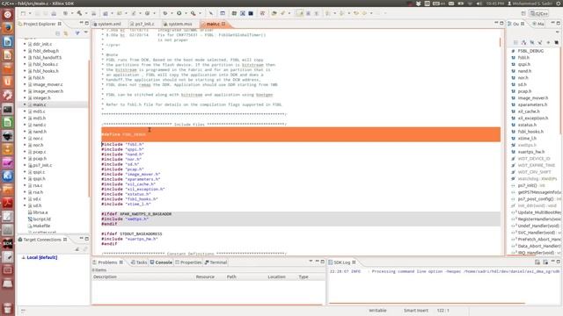The width and height of the screenshot is (563, 316).
Task: Open the hammer Build dropdown arrow
Action: (x=86, y=13)
